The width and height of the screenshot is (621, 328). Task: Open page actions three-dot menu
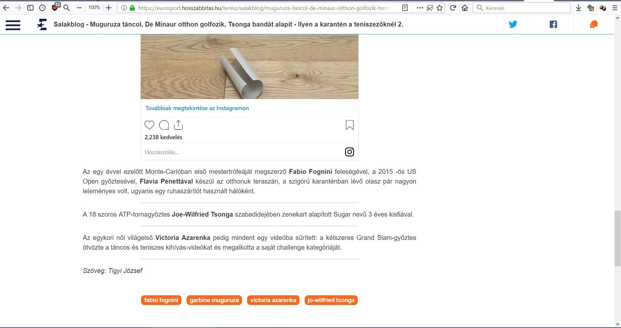click(x=420, y=8)
